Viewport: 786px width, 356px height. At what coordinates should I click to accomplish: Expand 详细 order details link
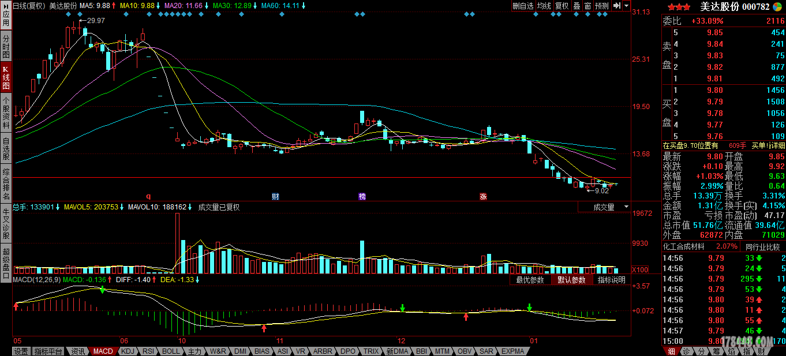tap(777, 146)
